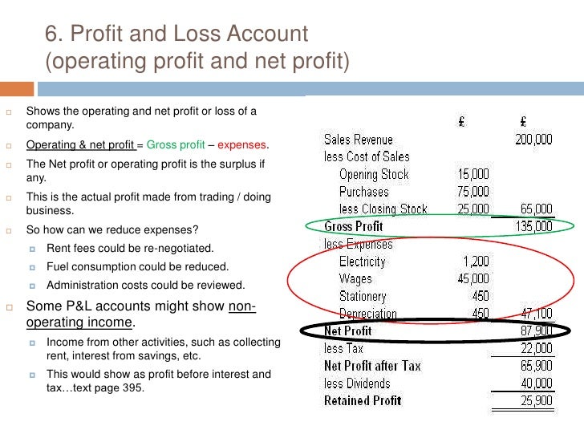
Task: Click 'Income from other activities' sub-bullet
Action: coord(164,349)
